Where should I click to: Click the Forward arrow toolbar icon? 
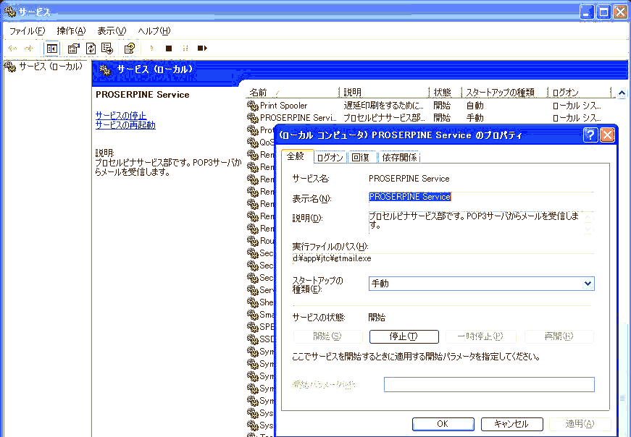[28, 48]
